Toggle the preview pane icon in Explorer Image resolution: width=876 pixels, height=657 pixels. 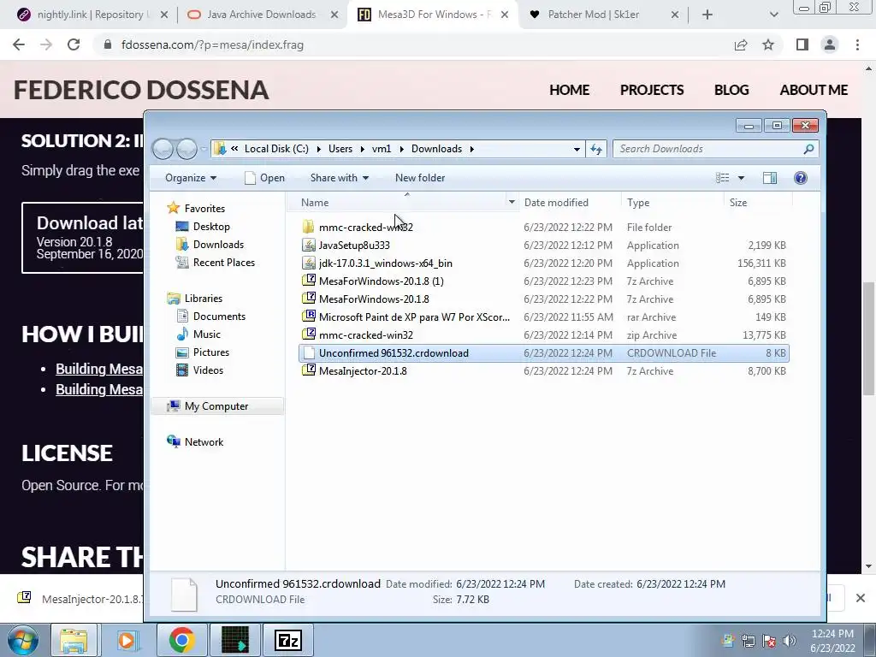click(769, 178)
